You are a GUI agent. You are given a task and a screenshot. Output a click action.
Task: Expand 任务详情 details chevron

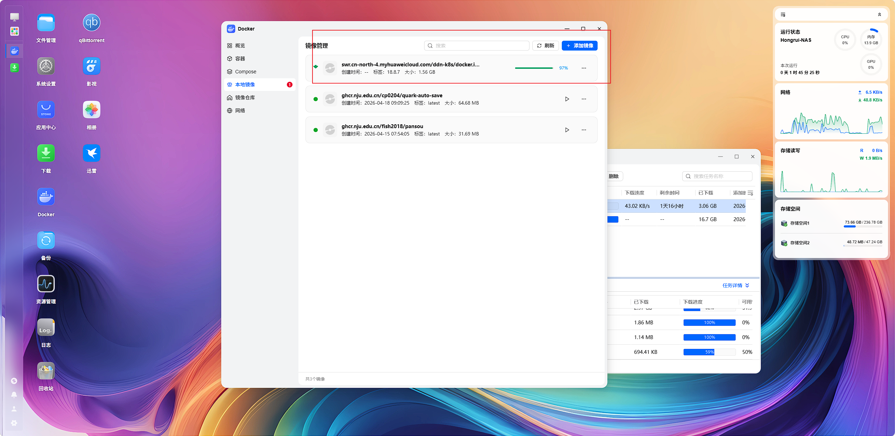[747, 285]
